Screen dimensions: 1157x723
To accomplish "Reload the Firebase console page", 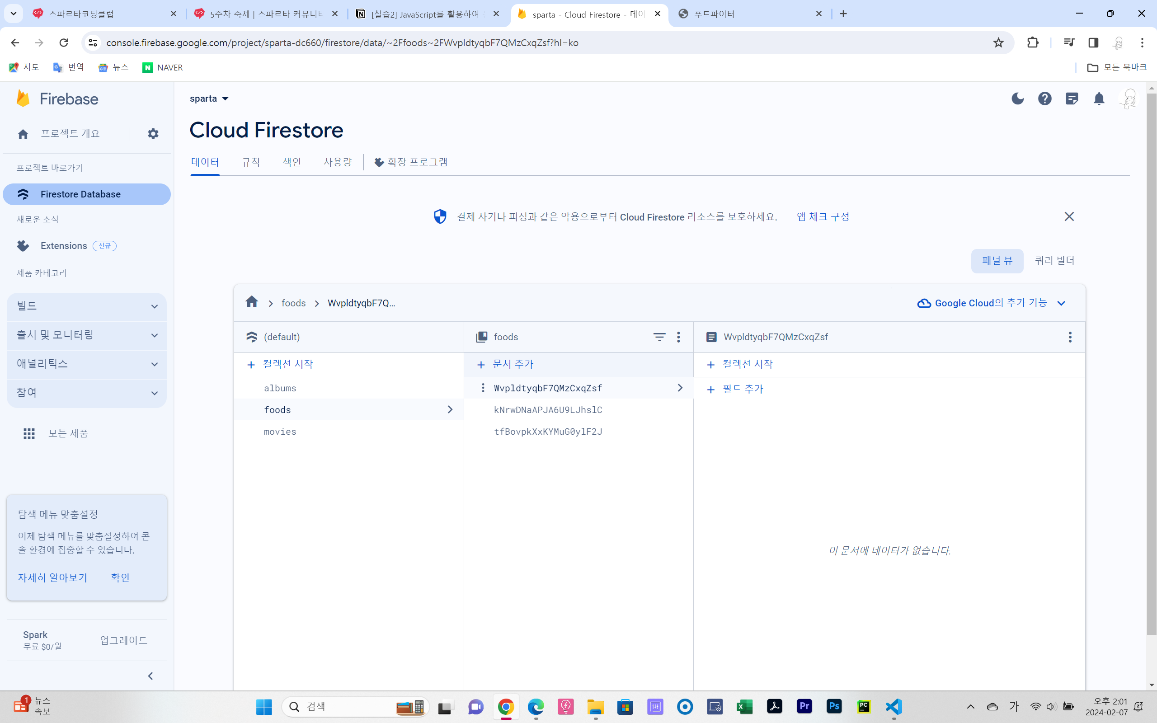I will (64, 42).
